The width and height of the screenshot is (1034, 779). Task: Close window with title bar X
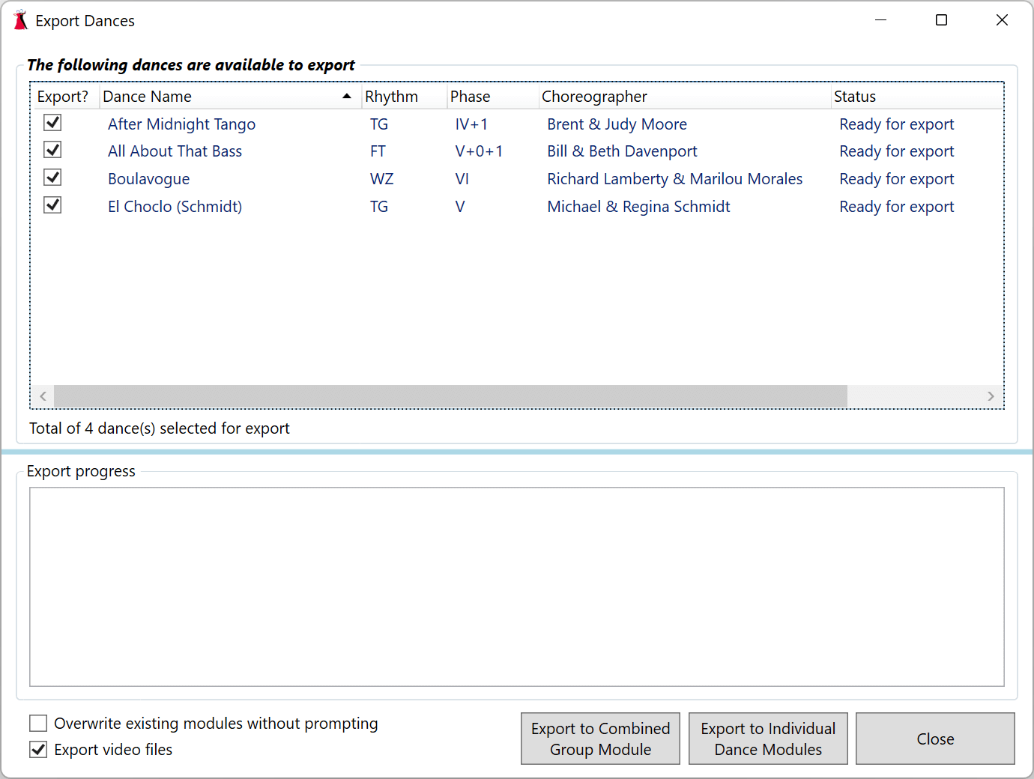tap(1002, 20)
